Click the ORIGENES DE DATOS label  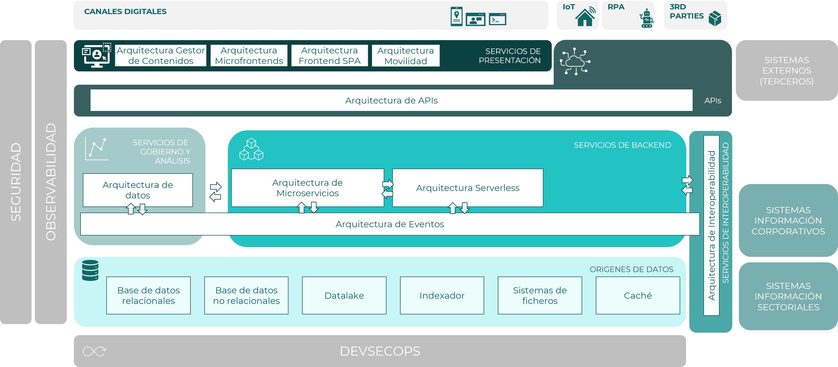click(631, 269)
